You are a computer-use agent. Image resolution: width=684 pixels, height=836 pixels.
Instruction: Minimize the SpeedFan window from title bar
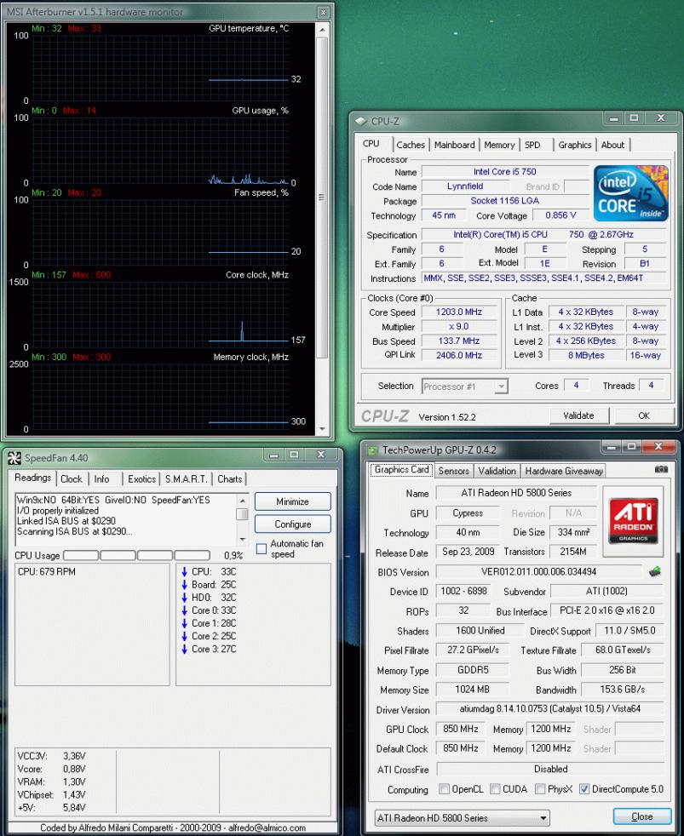point(274,455)
